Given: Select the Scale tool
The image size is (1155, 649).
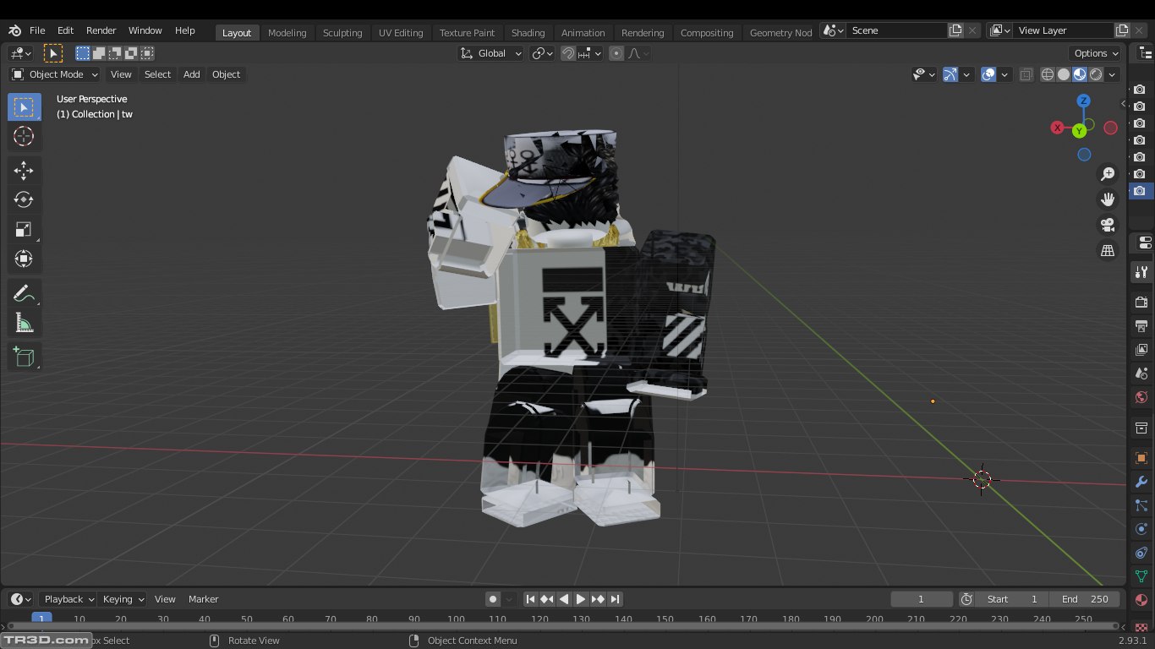Looking at the screenshot, I should pyautogui.click(x=24, y=229).
